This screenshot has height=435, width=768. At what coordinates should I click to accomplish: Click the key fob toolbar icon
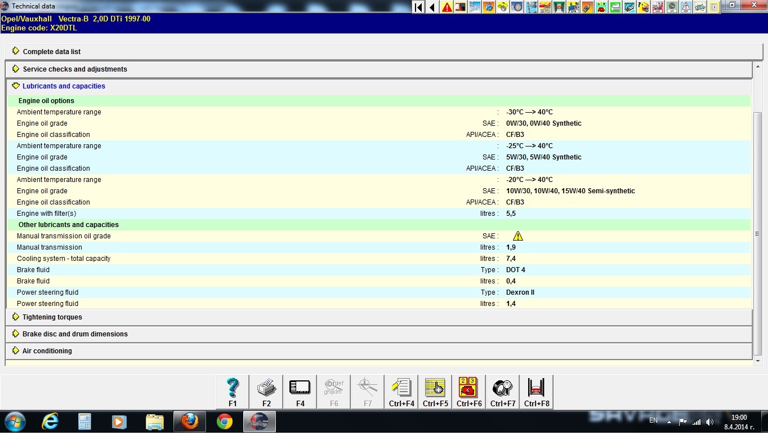(x=587, y=7)
